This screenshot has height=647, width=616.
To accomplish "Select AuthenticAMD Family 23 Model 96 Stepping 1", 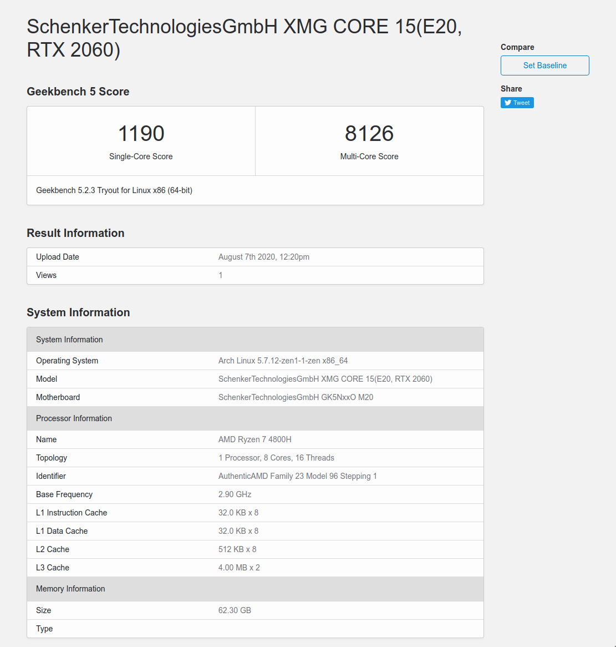I will click(x=298, y=476).
